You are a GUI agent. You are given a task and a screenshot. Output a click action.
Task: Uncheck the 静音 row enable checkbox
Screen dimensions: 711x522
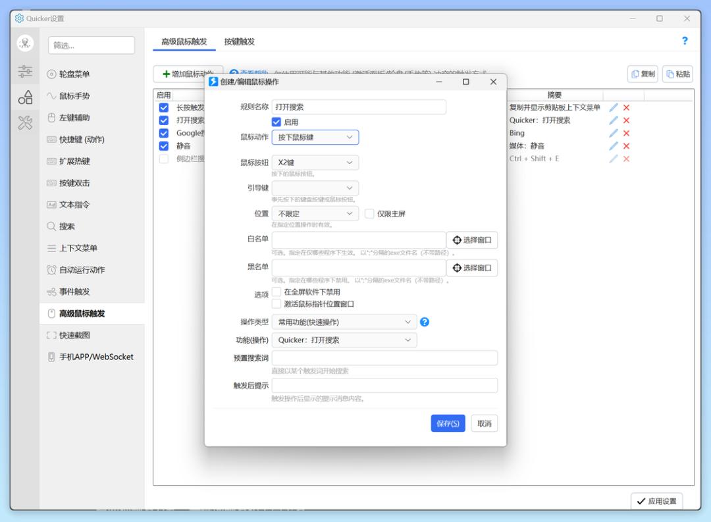click(x=164, y=145)
